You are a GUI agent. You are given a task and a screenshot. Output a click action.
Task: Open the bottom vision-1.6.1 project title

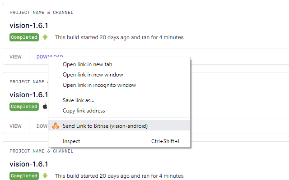(29, 164)
